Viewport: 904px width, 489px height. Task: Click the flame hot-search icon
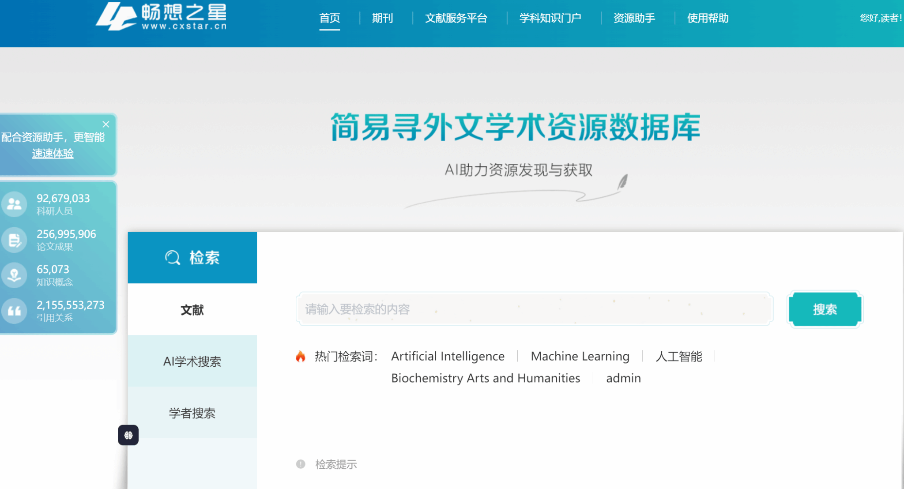pos(301,356)
